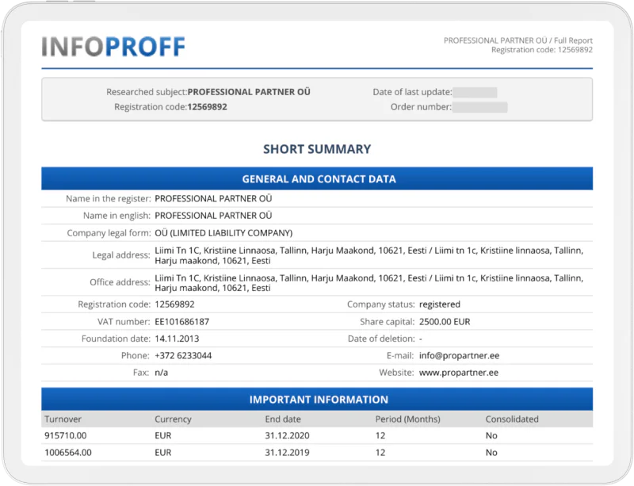Click the redacted 'Date of last update' value
The height and width of the screenshot is (486, 634).
tap(475, 92)
